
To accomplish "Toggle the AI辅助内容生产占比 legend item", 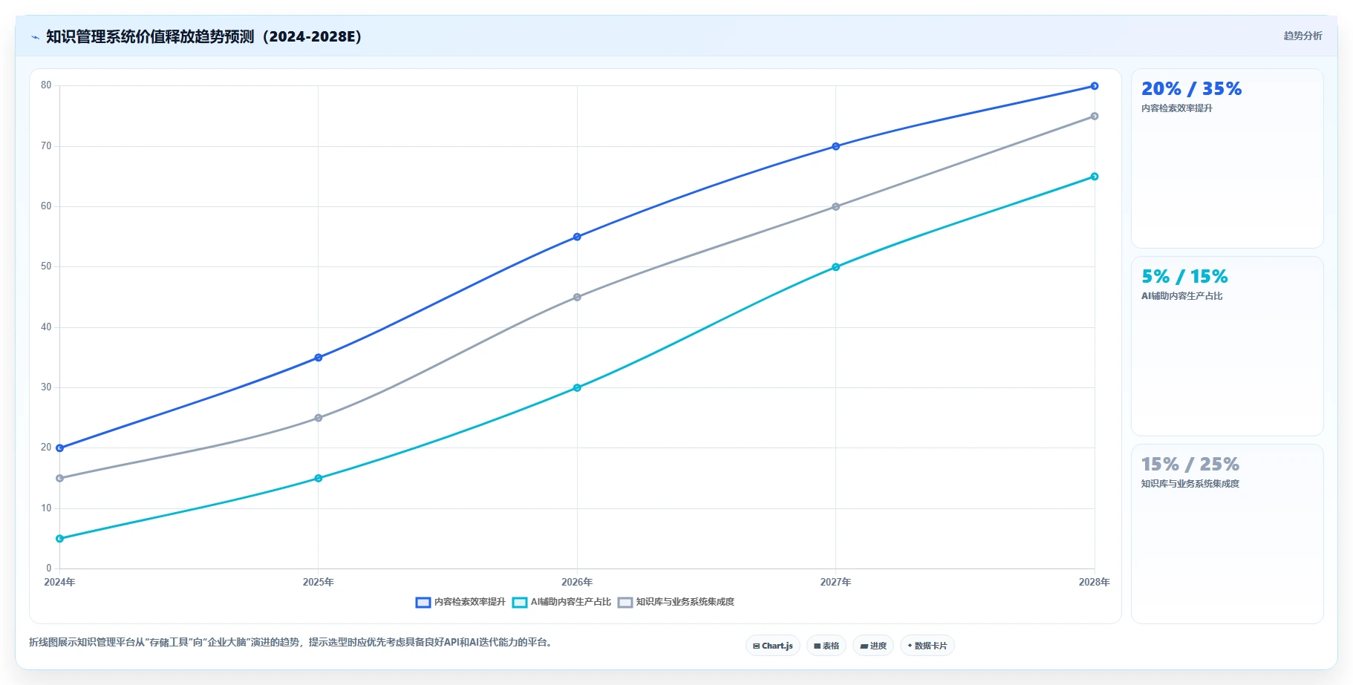I will pos(561,602).
